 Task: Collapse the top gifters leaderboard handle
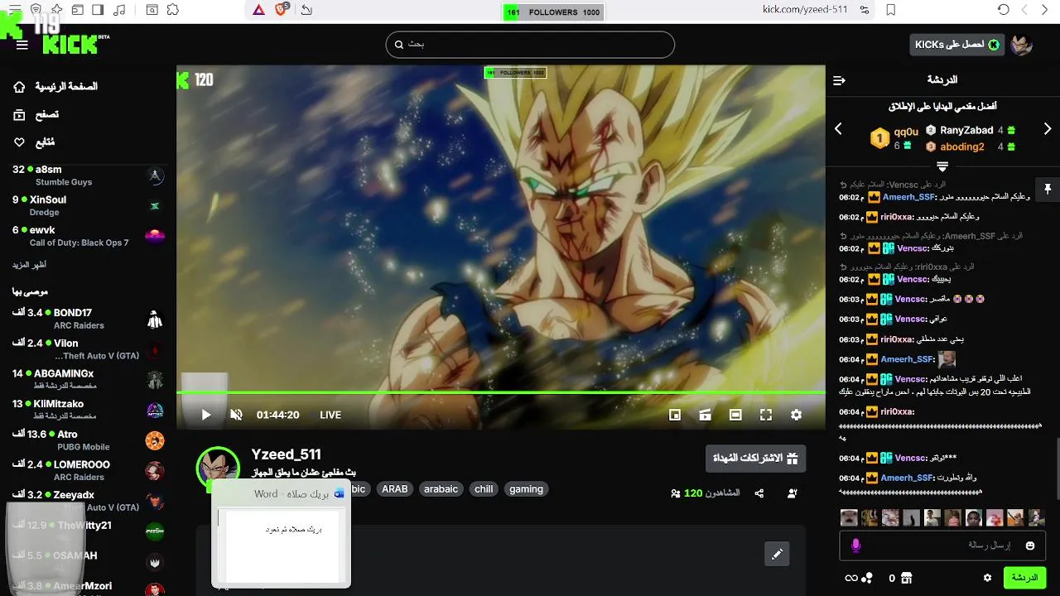[942, 166]
